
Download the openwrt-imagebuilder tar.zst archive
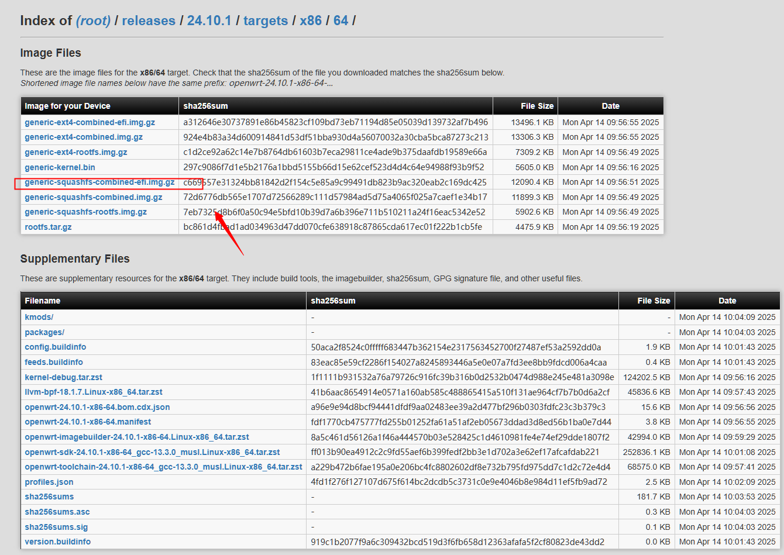click(x=137, y=437)
